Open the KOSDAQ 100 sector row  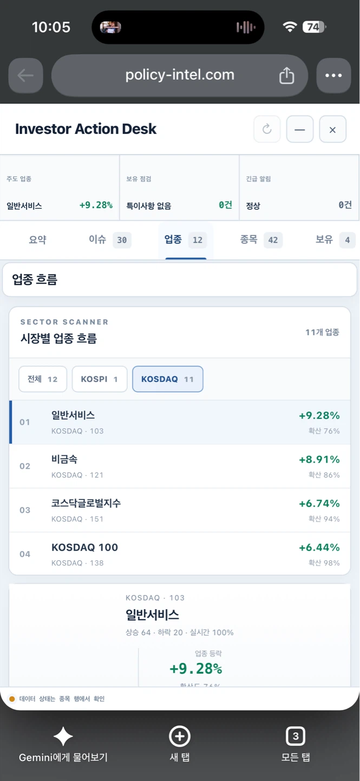pos(180,554)
